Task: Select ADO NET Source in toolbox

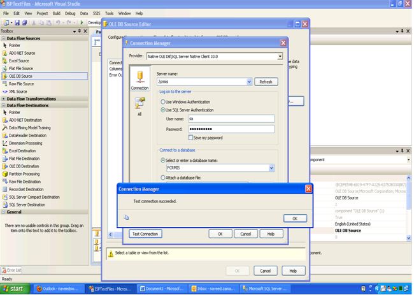Action: [22, 53]
